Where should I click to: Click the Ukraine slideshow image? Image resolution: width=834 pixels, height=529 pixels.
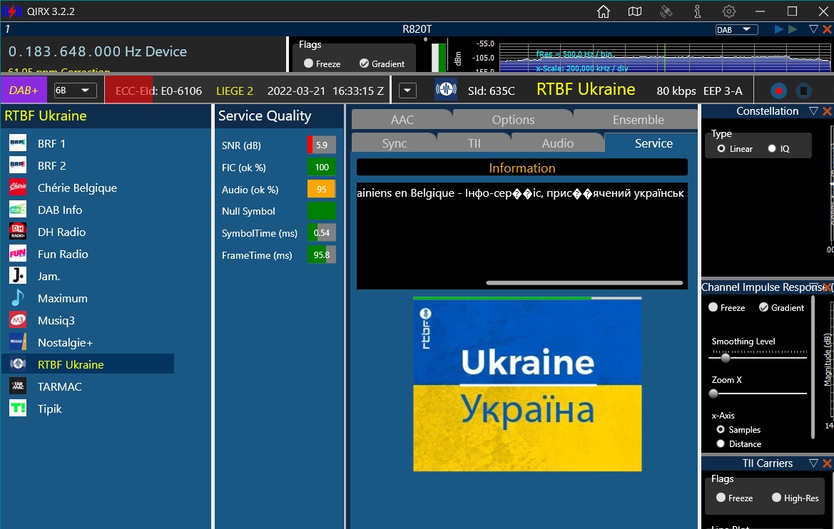527,386
